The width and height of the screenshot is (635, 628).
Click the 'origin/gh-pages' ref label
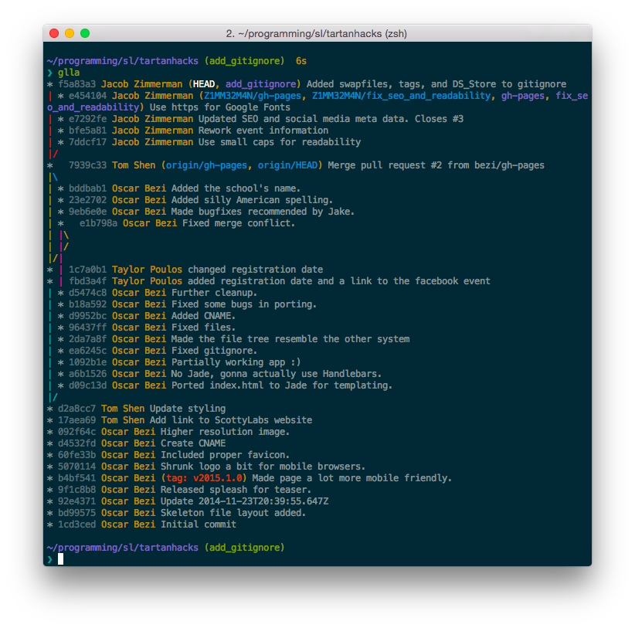pos(206,165)
